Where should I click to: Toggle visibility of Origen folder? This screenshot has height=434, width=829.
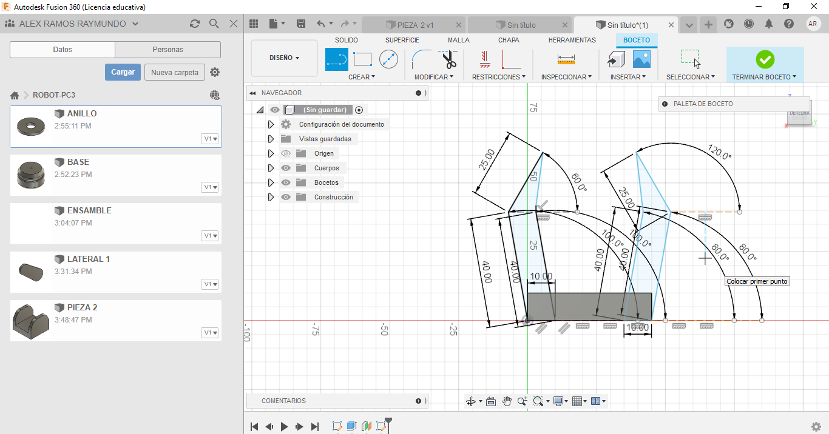[x=286, y=153]
